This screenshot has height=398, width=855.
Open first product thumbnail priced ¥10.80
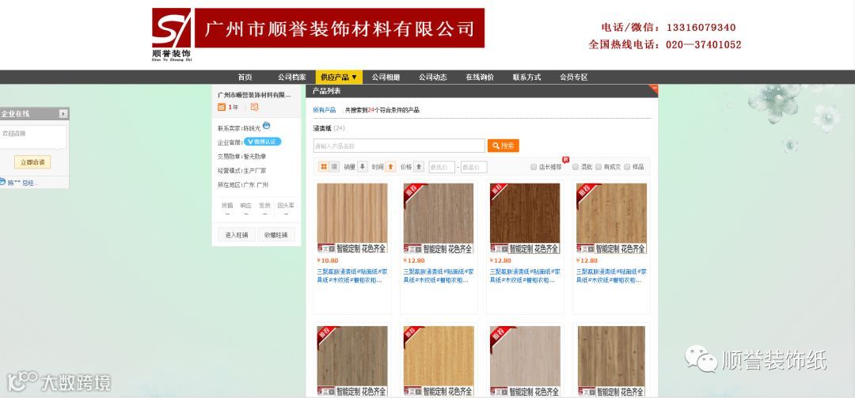click(352, 218)
